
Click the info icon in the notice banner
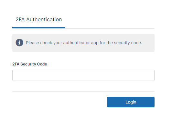(19, 43)
